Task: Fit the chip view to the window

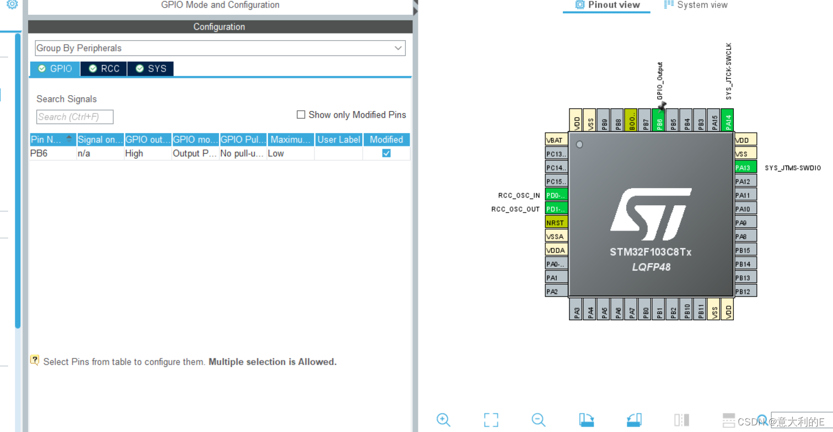Action: click(491, 420)
